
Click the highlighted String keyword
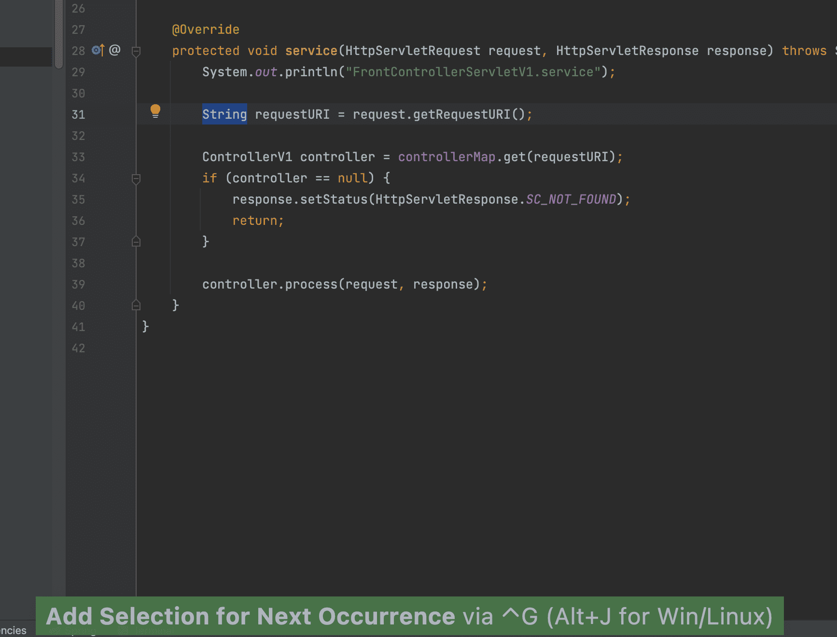pos(224,114)
